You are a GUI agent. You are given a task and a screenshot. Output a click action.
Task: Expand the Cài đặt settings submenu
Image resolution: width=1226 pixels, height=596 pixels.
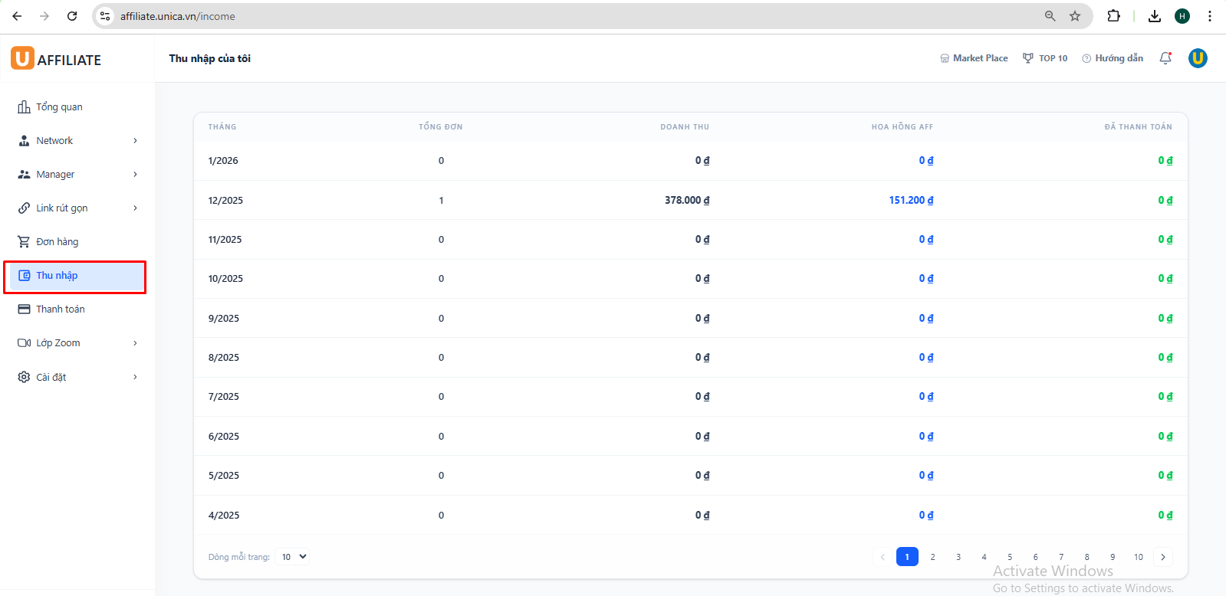(x=77, y=377)
